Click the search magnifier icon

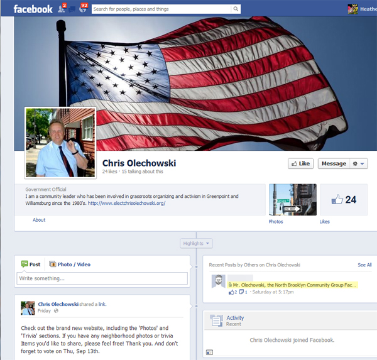click(x=236, y=9)
